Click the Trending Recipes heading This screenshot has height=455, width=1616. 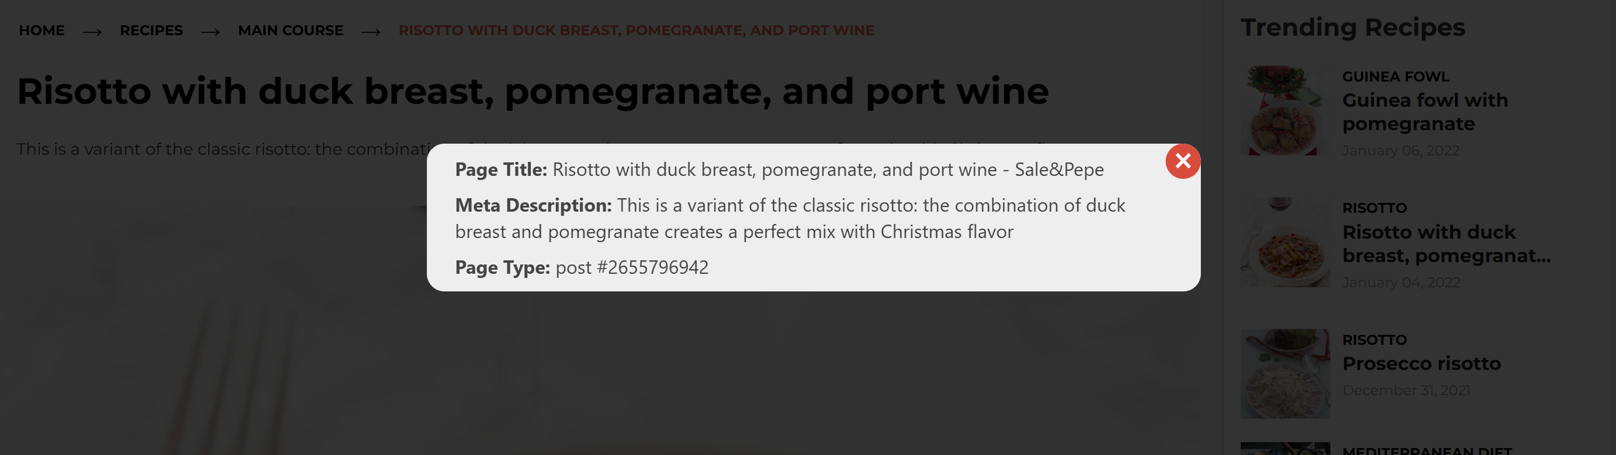click(1353, 28)
